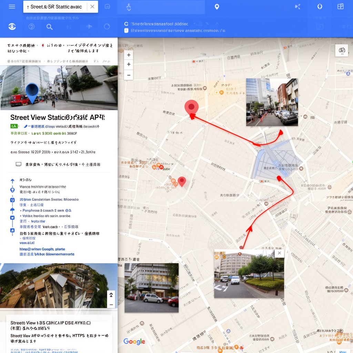Click the "vew a al" link
The image size is (353, 353).
coord(27,243)
